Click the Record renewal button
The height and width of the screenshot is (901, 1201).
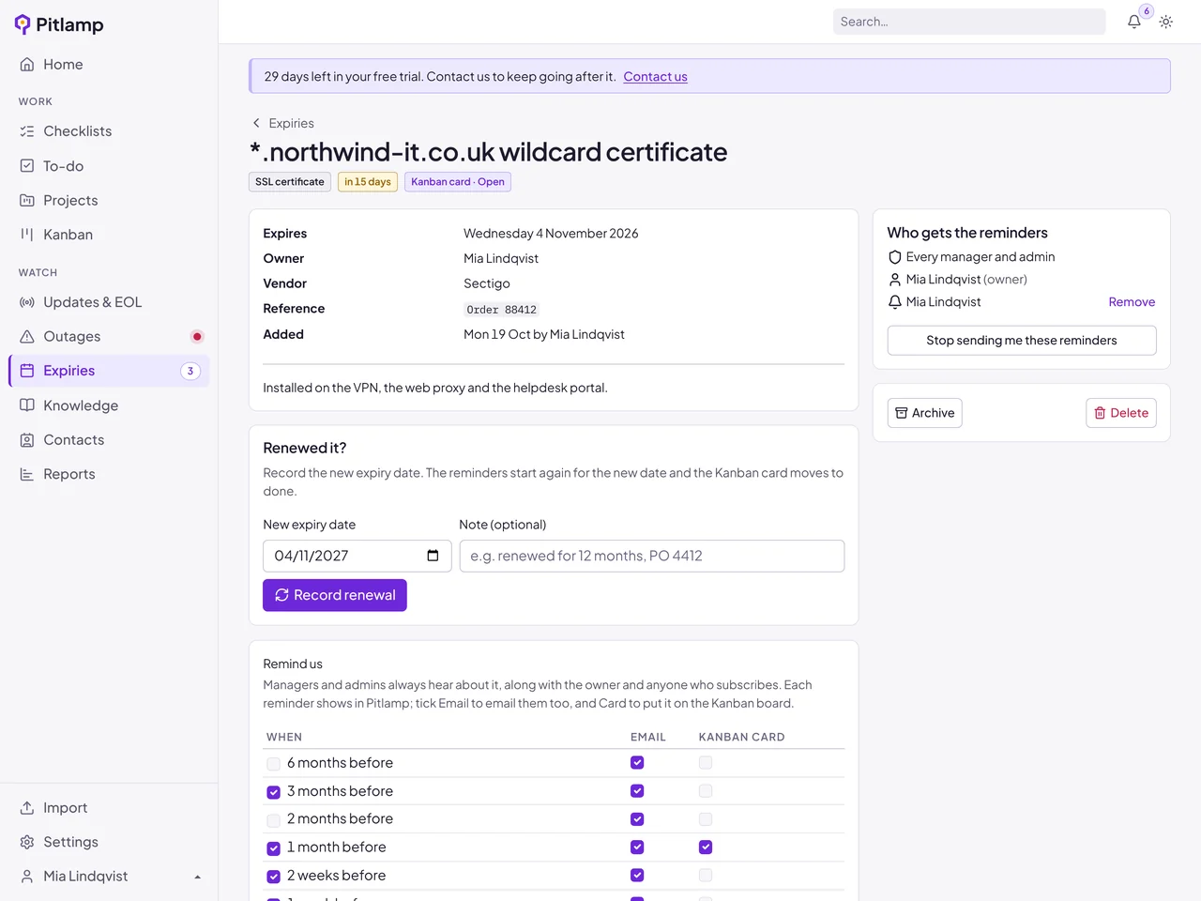coord(335,595)
